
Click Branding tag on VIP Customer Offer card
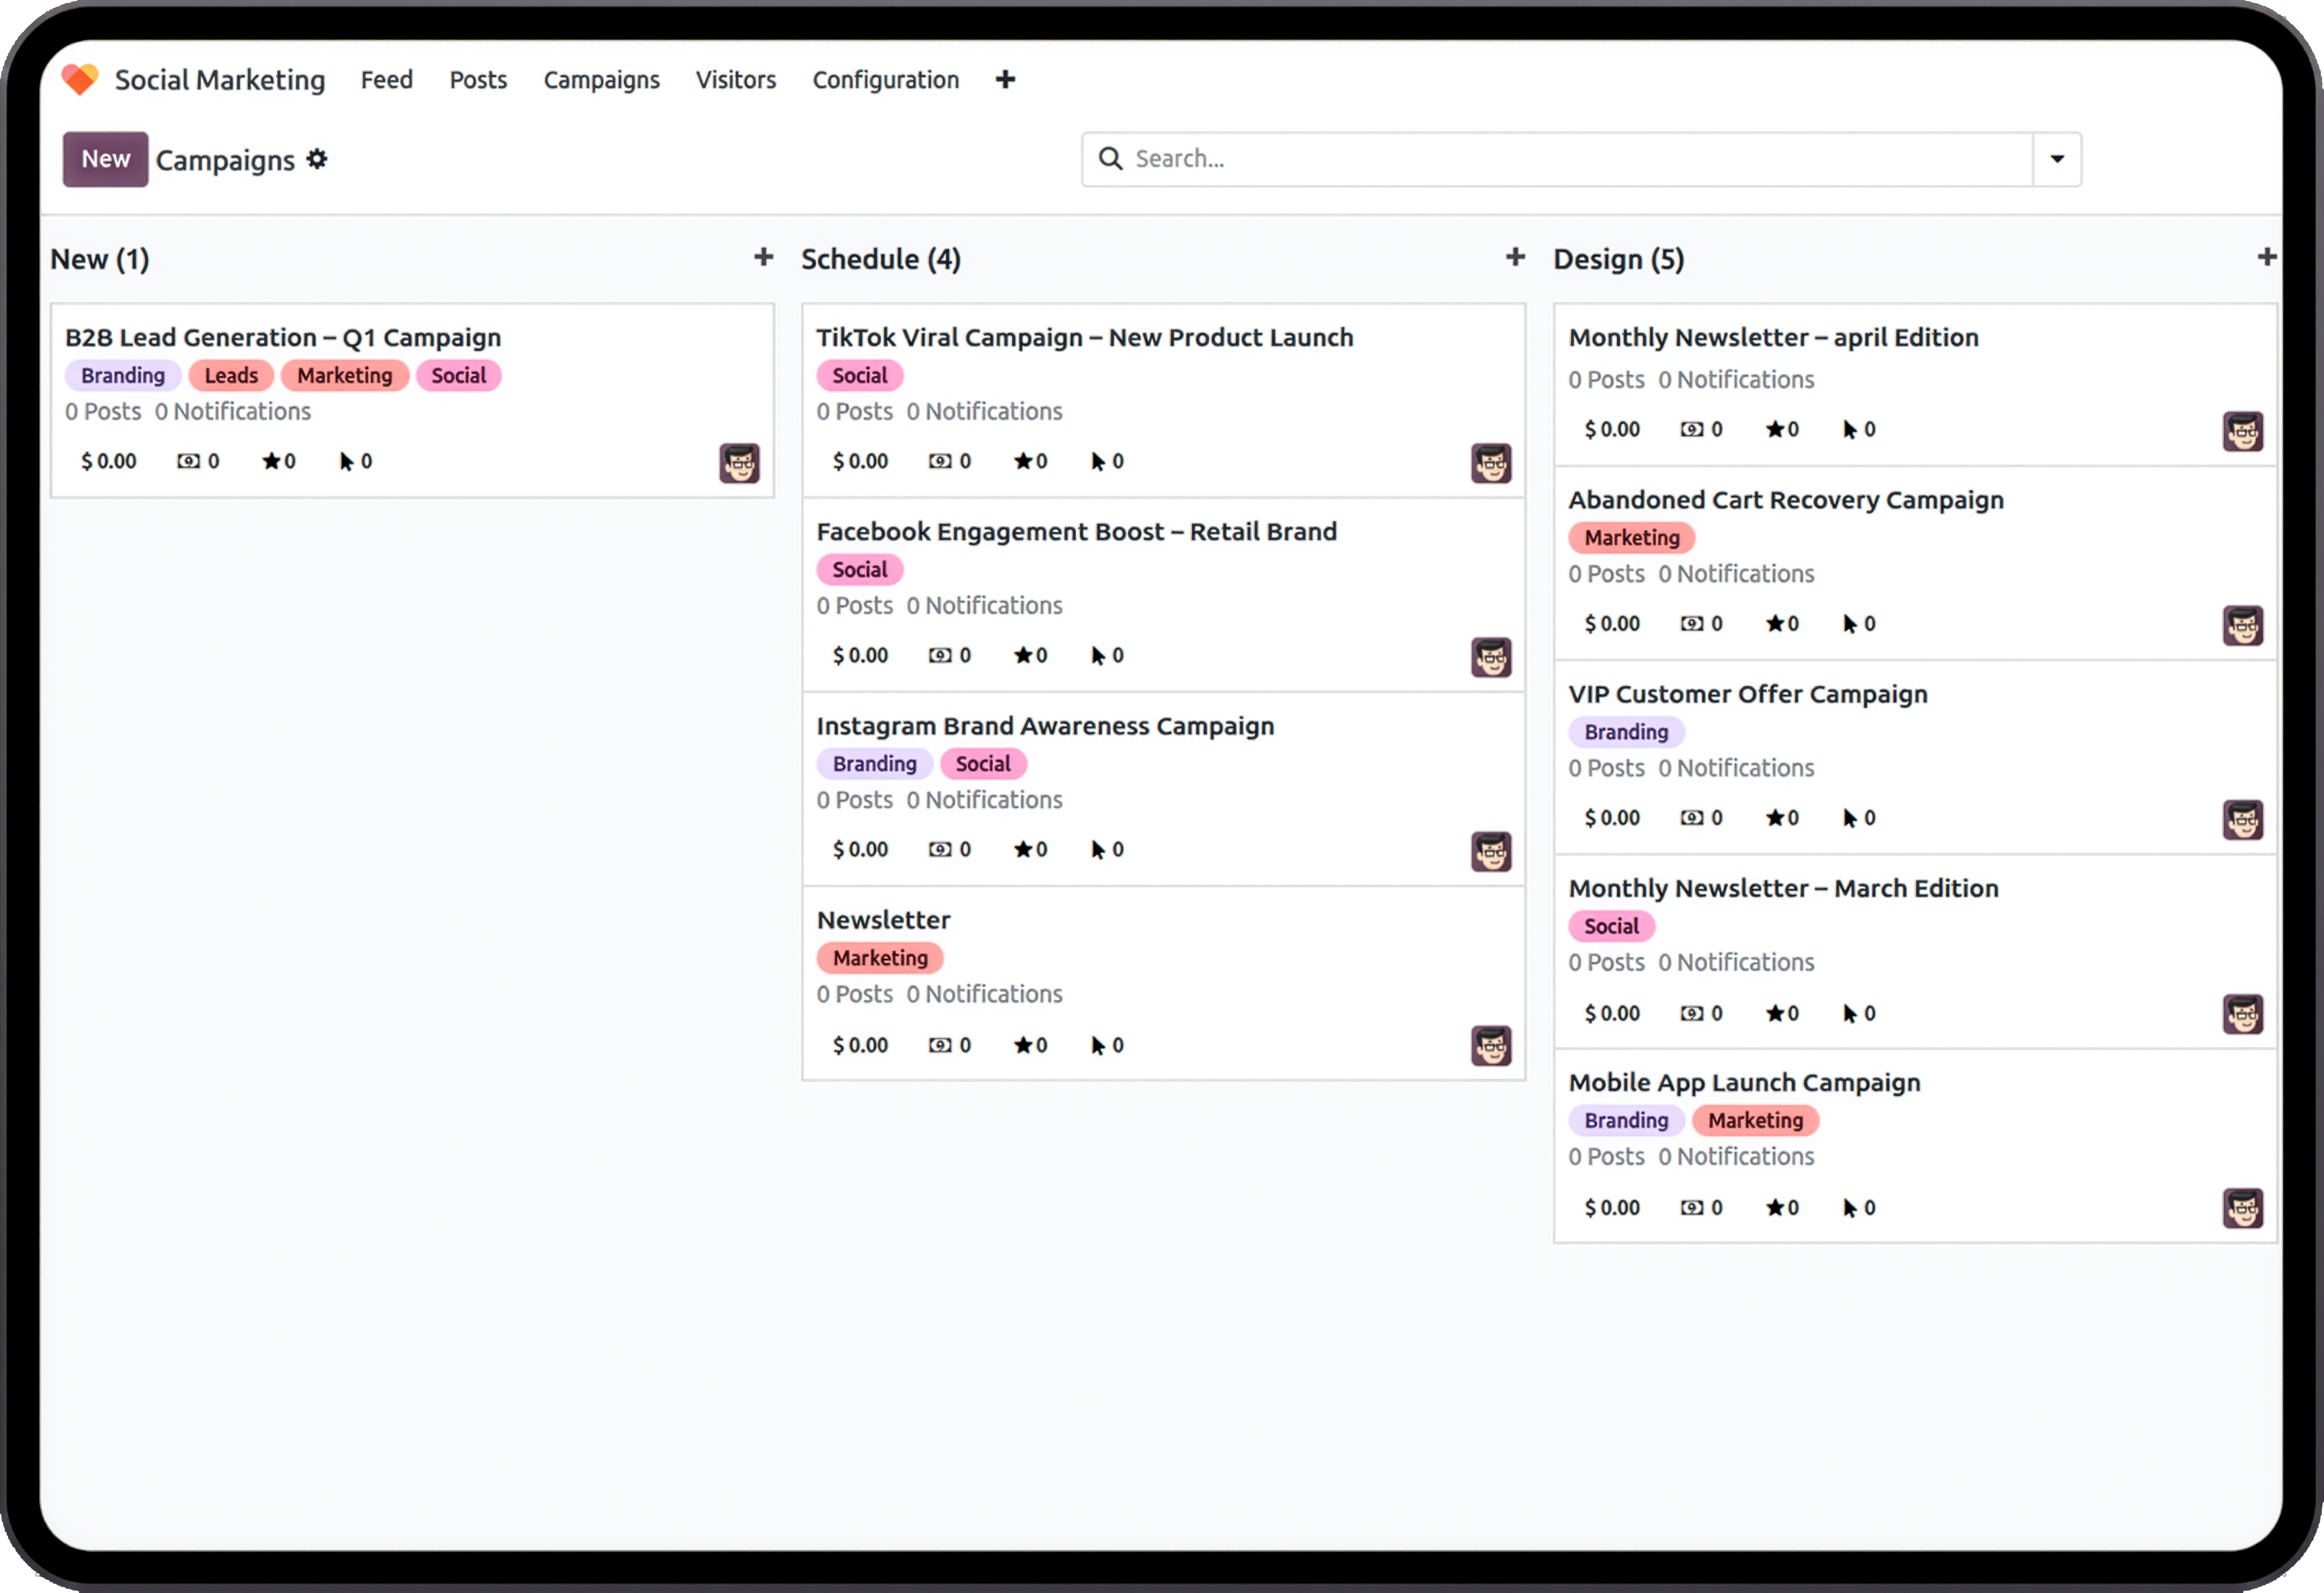[x=1626, y=732]
